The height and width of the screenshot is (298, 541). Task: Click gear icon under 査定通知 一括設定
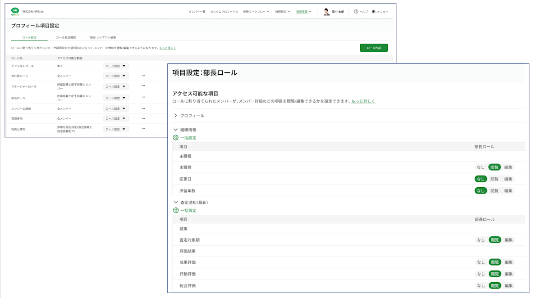pos(176,210)
